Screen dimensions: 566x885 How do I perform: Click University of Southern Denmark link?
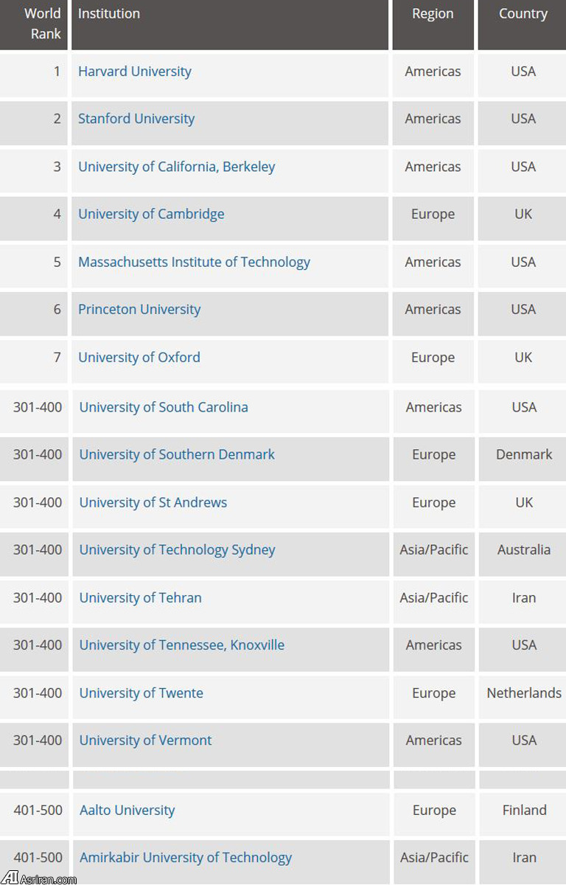coord(177,454)
